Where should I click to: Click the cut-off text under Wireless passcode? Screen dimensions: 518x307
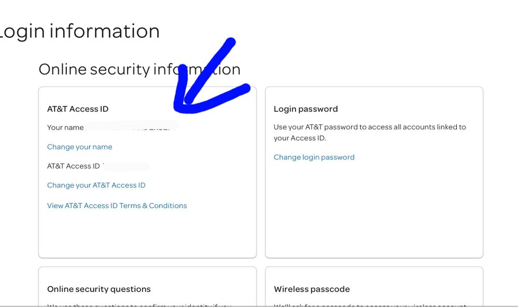tap(369, 304)
